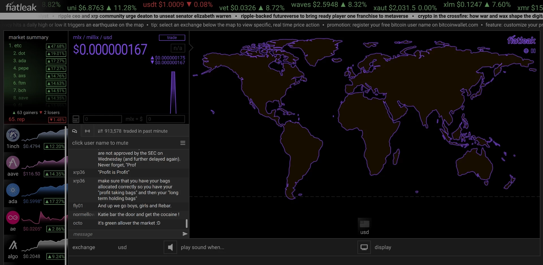Click the globe icon on the map

[526, 51]
